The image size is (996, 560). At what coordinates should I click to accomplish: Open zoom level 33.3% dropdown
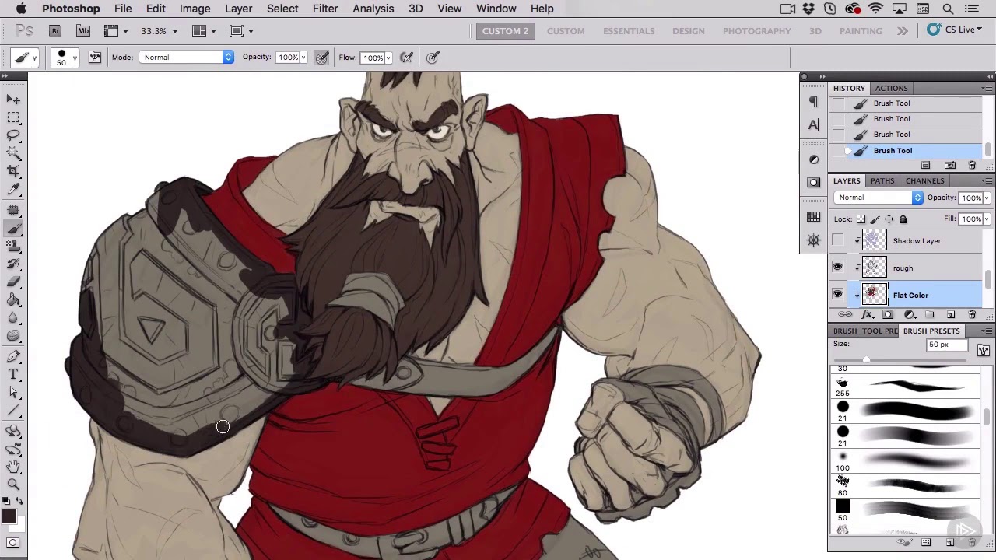coord(174,31)
